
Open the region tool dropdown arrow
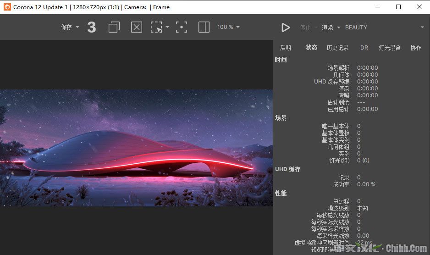tap(167, 28)
